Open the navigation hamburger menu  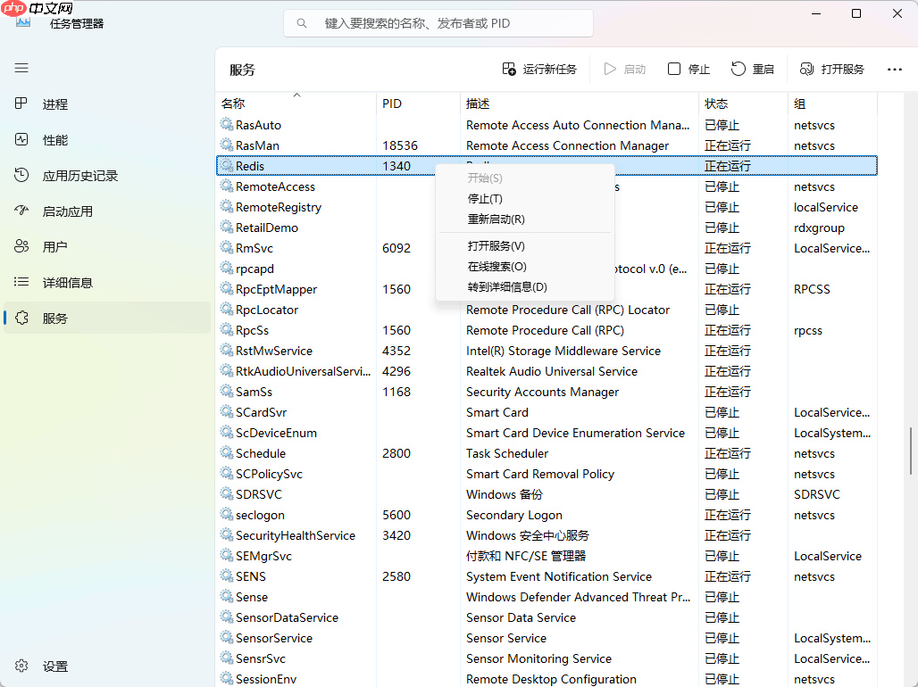[21, 68]
